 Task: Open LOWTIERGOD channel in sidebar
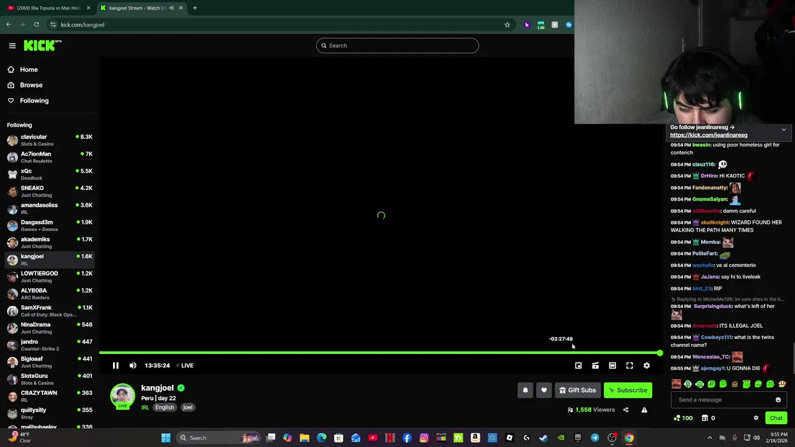50,277
